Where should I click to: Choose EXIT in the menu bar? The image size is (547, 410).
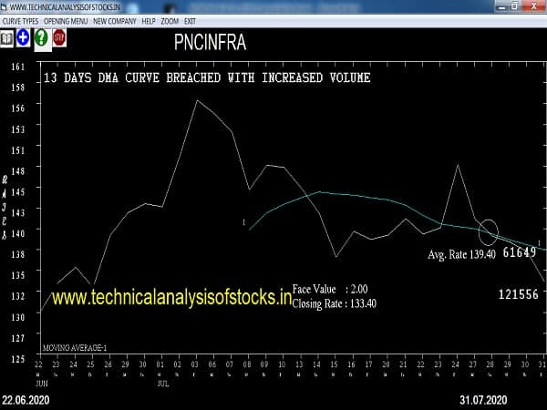191,20
